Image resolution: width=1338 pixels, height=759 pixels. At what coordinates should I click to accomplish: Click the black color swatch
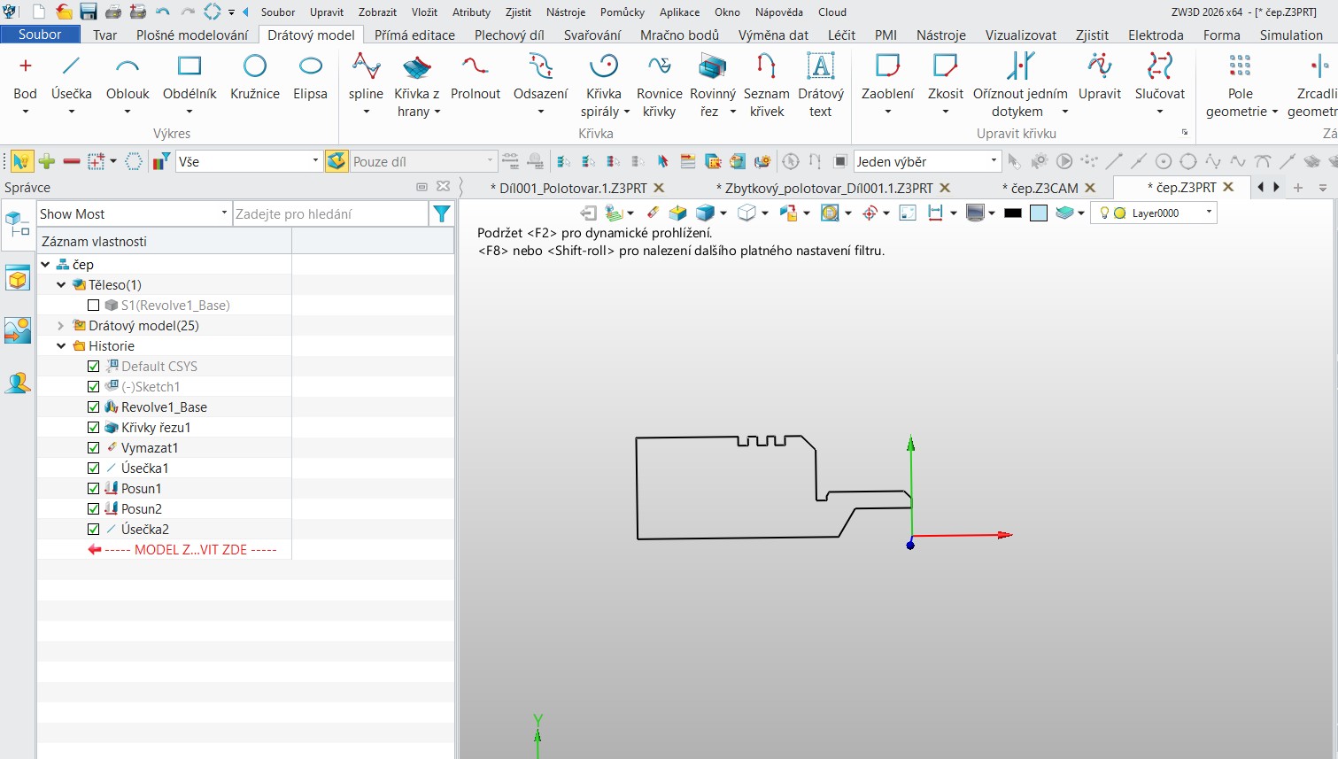tap(1013, 213)
